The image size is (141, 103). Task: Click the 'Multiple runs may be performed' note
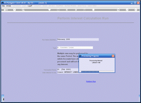[72, 59]
